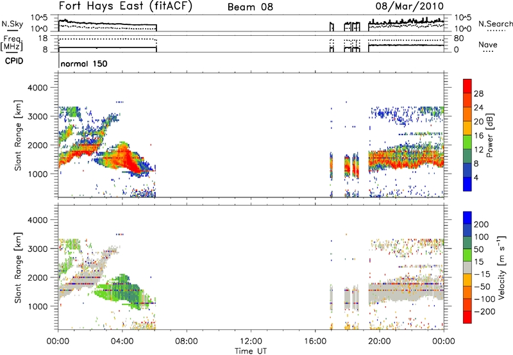Click the '28' Power colorbar tick
The width and height of the screenshot is (513, 355).
tap(478, 94)
